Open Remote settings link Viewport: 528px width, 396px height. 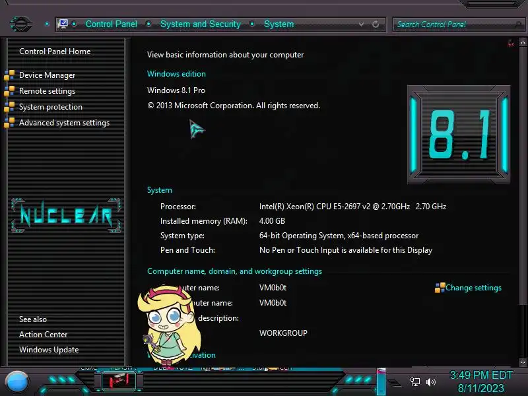[x=47, y=91]
